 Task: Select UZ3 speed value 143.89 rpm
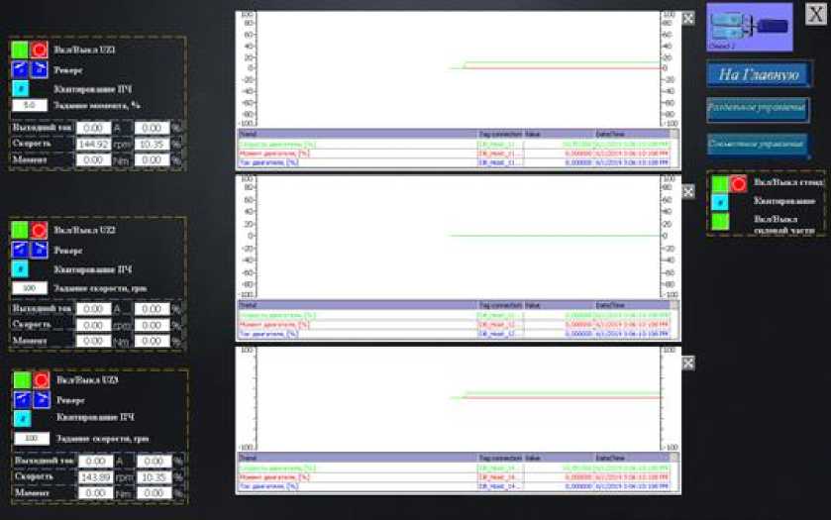pos(96,477)
